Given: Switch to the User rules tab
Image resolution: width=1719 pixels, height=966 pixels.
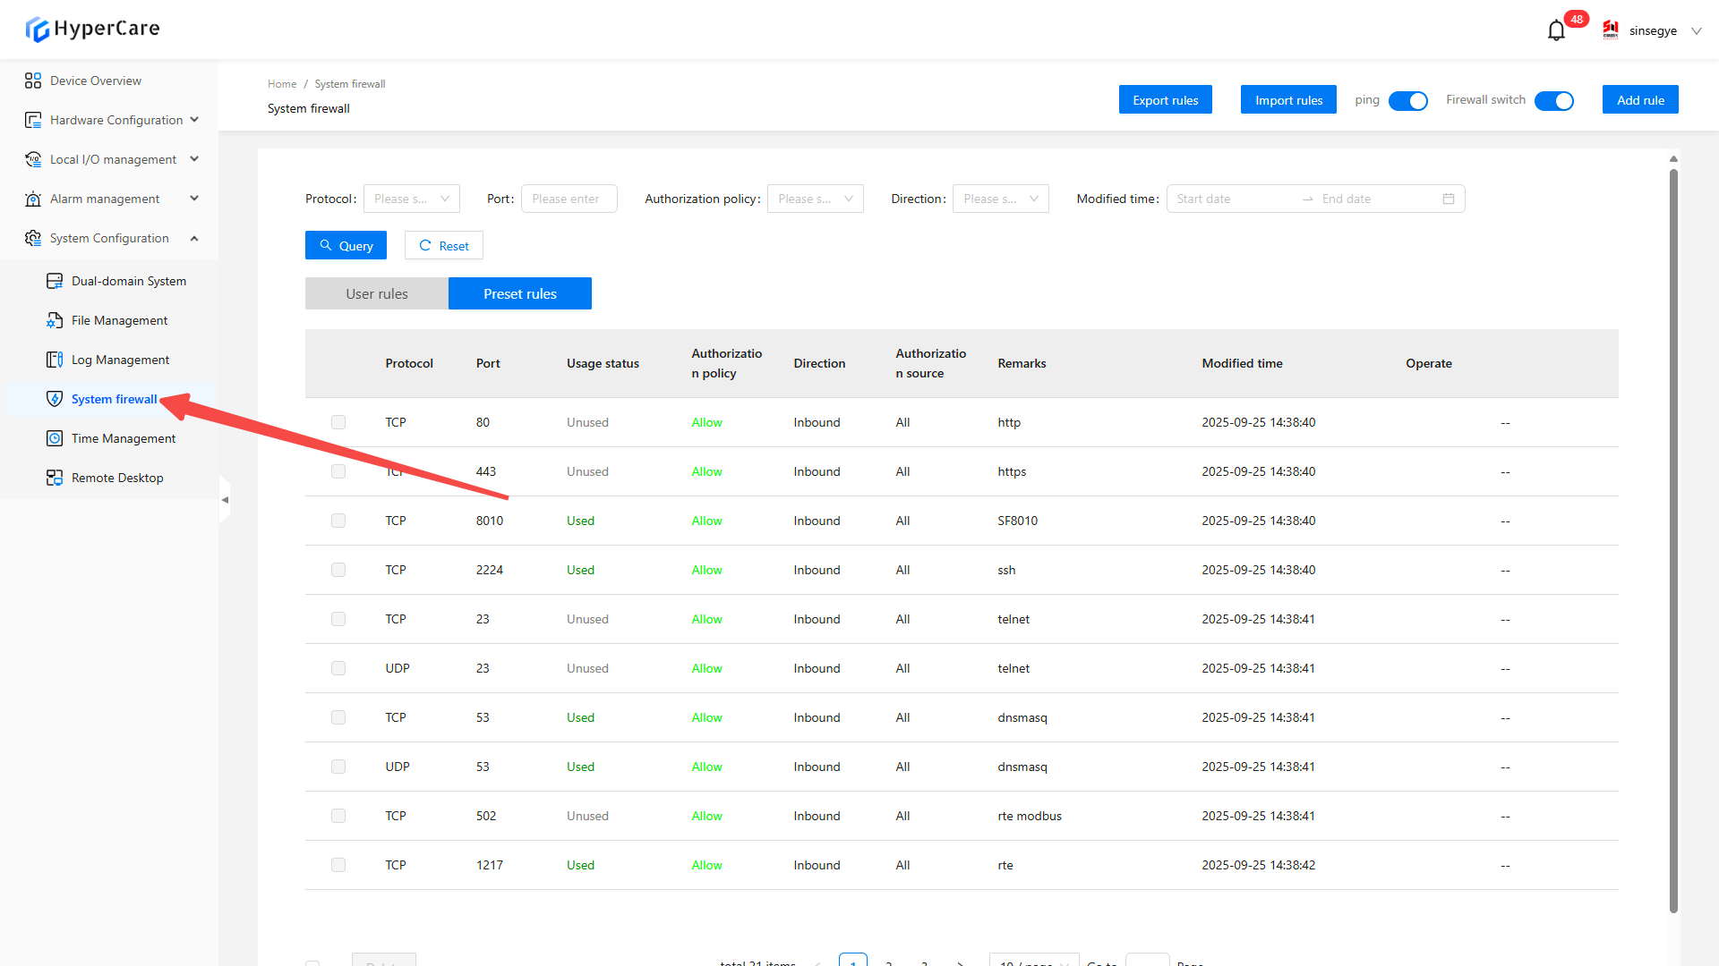Looking at the screenshot, I should pos(376,293).
